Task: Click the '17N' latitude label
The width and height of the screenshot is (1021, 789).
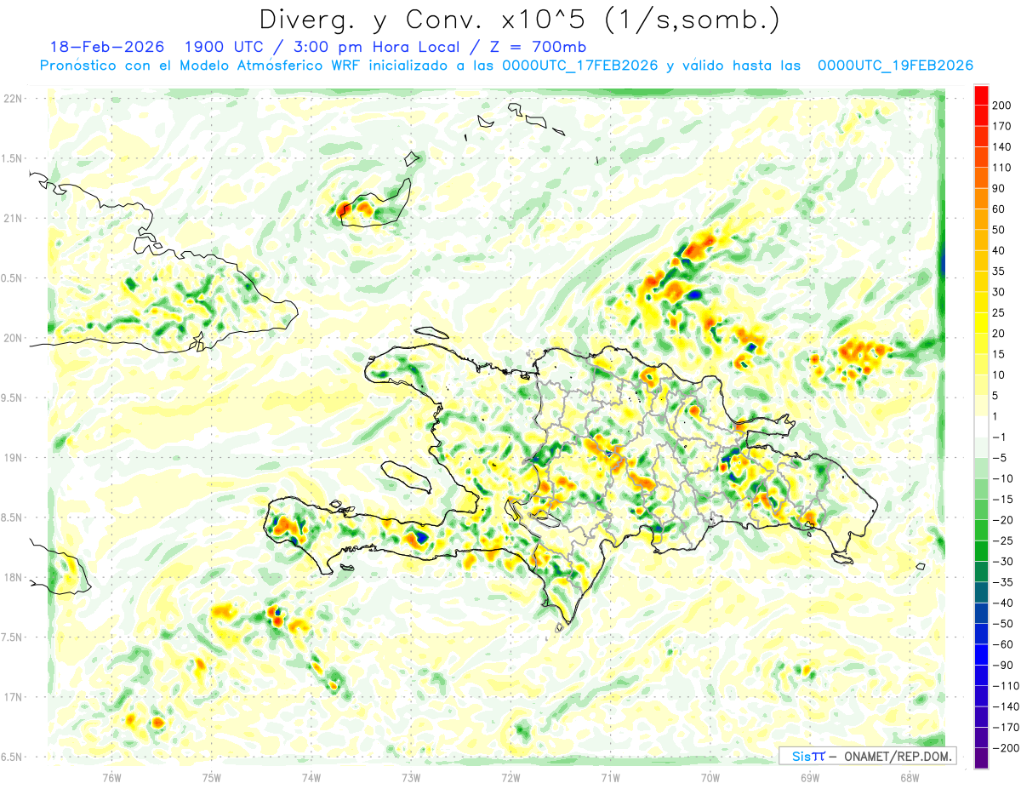Action: 13,697
